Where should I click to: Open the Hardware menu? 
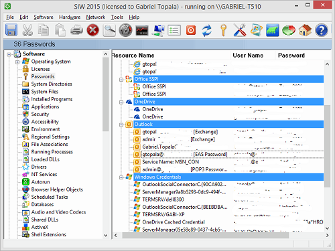click(x=70, y=17)
